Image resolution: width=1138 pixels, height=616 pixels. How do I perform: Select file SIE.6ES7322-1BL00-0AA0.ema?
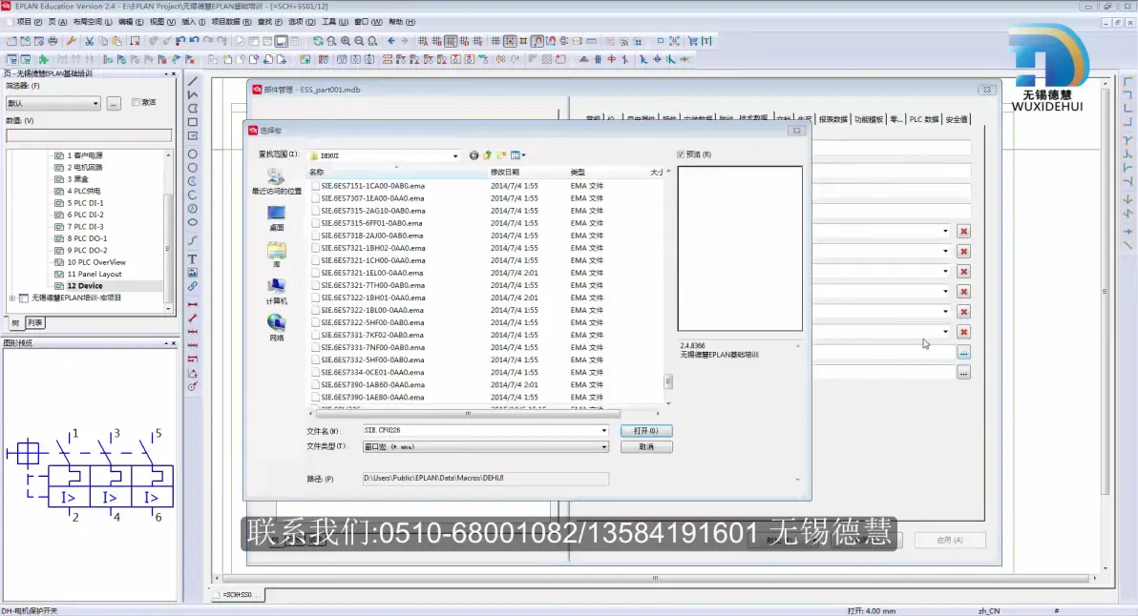(x=373, y=310)
